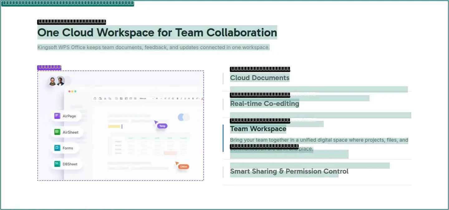
Task: Click the first collaborator avatar photo
Action: point(52,81)
